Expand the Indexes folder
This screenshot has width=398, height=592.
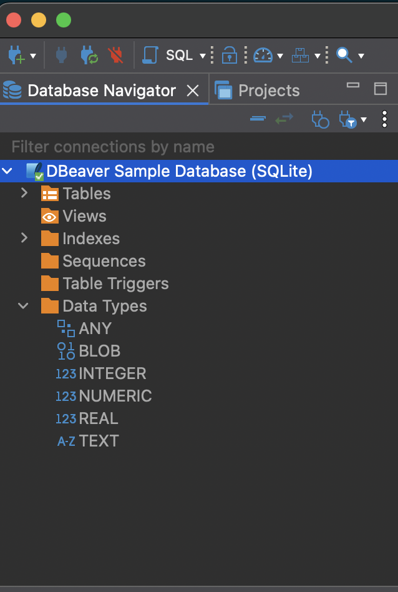tap(24, 239)
